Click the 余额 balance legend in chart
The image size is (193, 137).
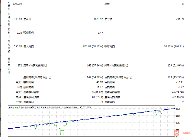point(11,107)
